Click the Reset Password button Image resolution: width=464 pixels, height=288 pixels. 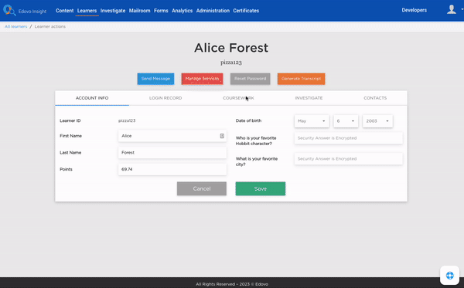250,79
